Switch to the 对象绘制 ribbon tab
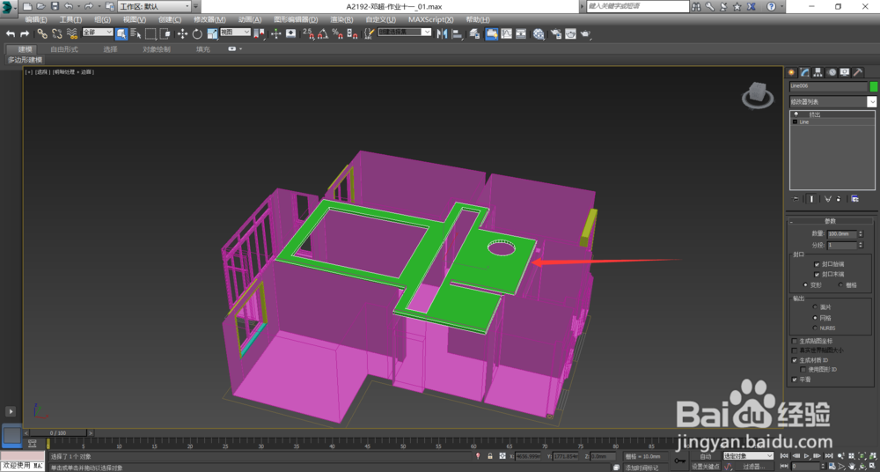Image resolution: width=880 pixels, height=472 pixels. (157, 49)
